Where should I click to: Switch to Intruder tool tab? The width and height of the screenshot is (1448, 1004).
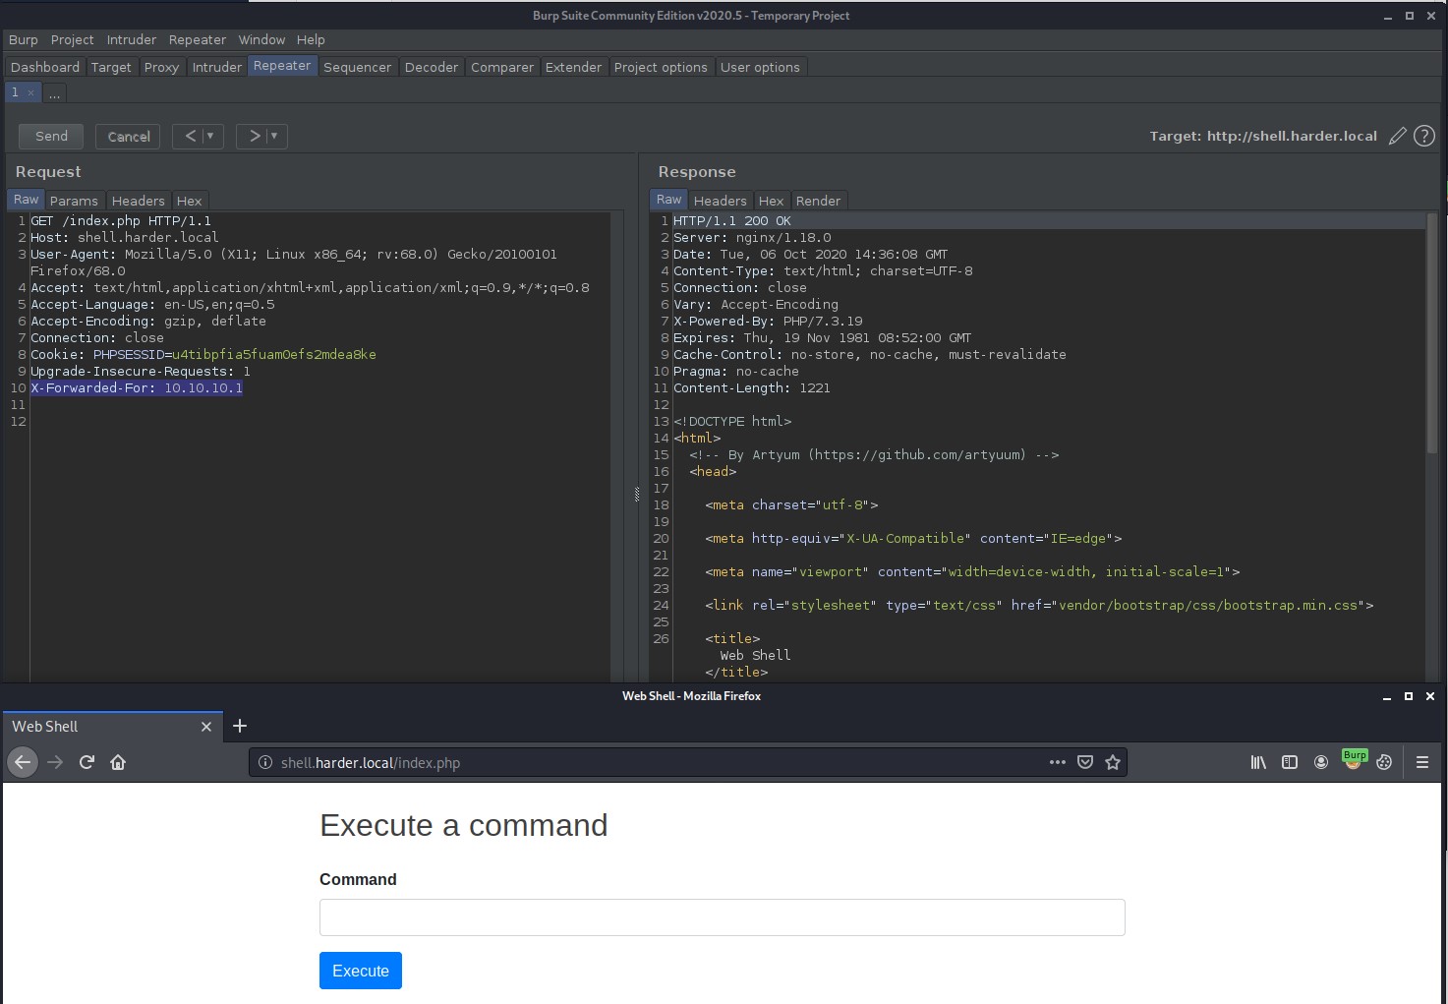tap(217, 67)
